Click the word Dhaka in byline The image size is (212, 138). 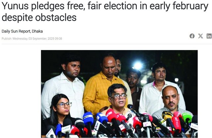click(x=37, y=31)
